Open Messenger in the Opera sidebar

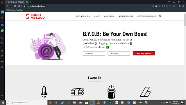click(2, 25)
